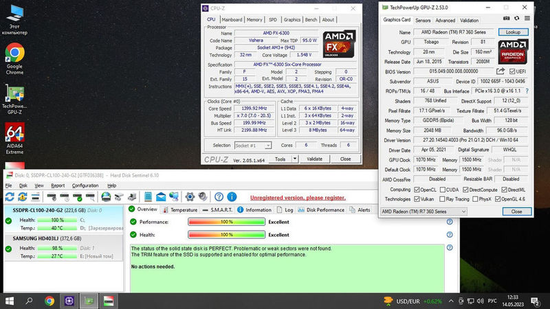Click the help icon beside the Health bar

tap(450, 235)
